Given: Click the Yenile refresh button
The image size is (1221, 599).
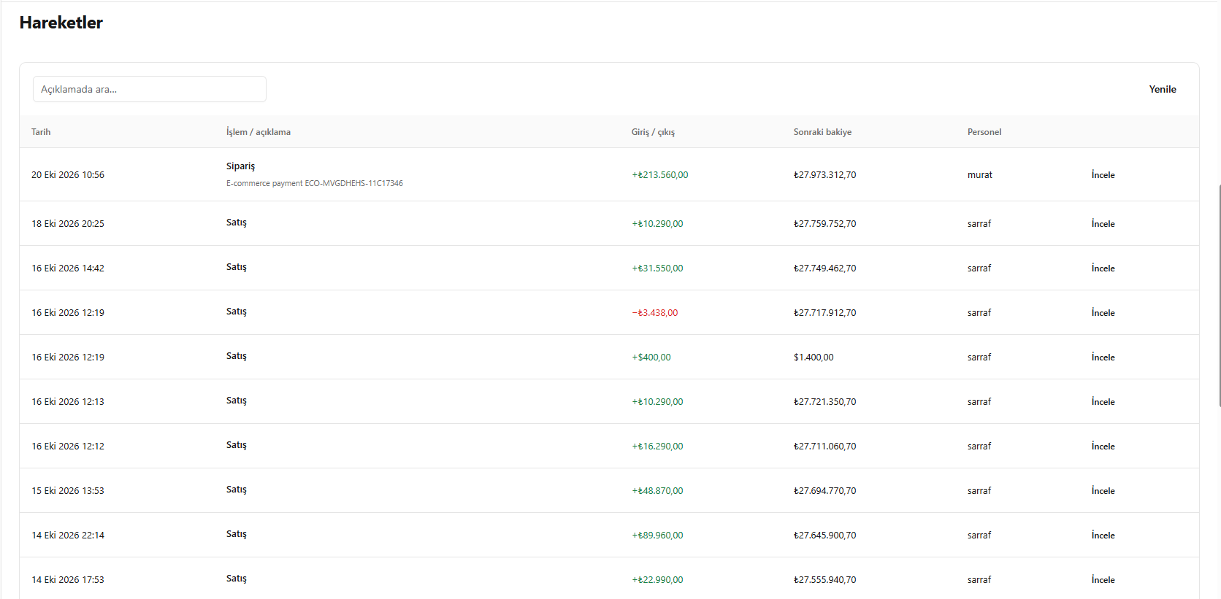Looking at the screenshot, I should pyautogui.click(x=1163, y=89).
